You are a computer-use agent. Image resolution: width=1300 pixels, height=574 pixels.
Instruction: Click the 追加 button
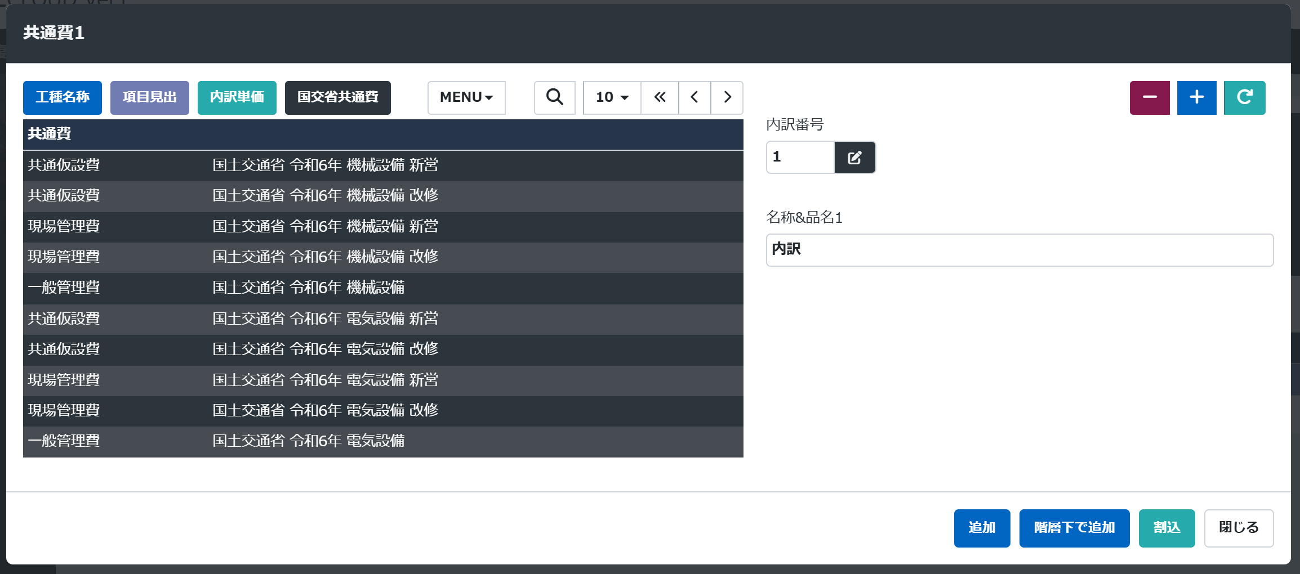pyautogui.click(x=982, y=528)
